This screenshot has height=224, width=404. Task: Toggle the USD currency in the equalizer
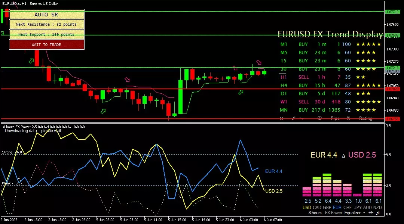coord(307,208)
